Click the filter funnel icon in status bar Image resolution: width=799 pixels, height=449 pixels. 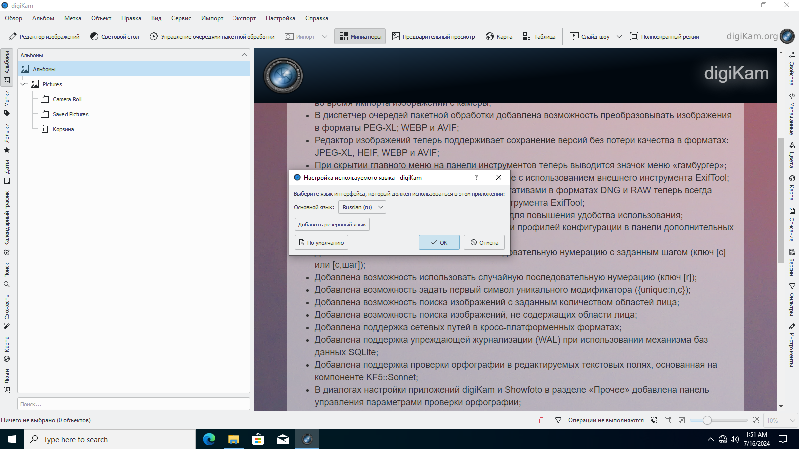click(558, 420)
